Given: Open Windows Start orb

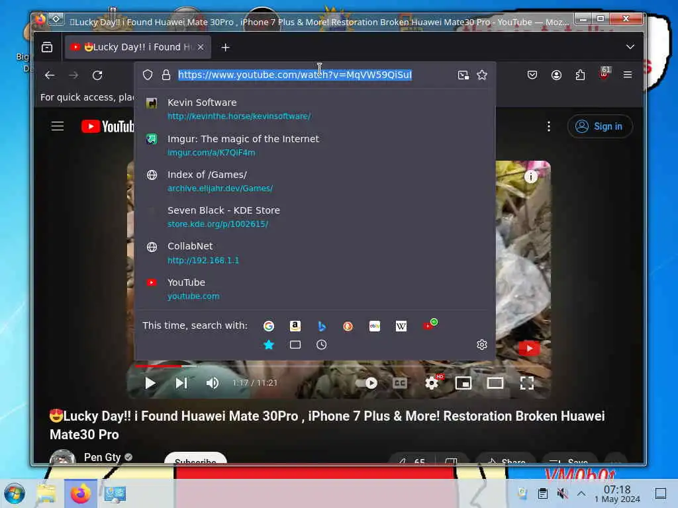Looking at the screenshot, I should [x=15, y=493].
